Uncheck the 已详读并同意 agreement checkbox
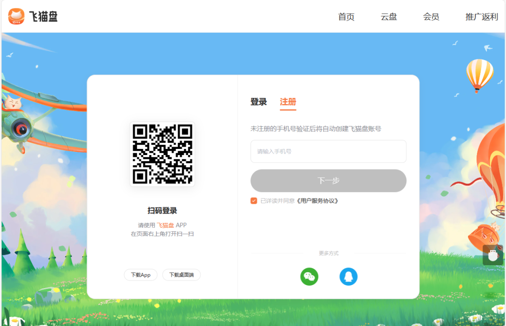Image resolution: width=506 pixels, height=326 pixels. [253, 201]
